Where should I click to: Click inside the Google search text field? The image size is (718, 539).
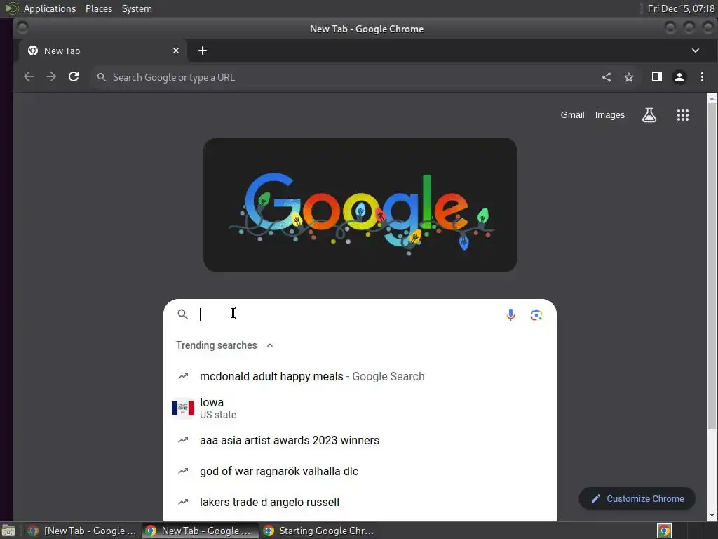pyautogui.click(x=348, y=314)
